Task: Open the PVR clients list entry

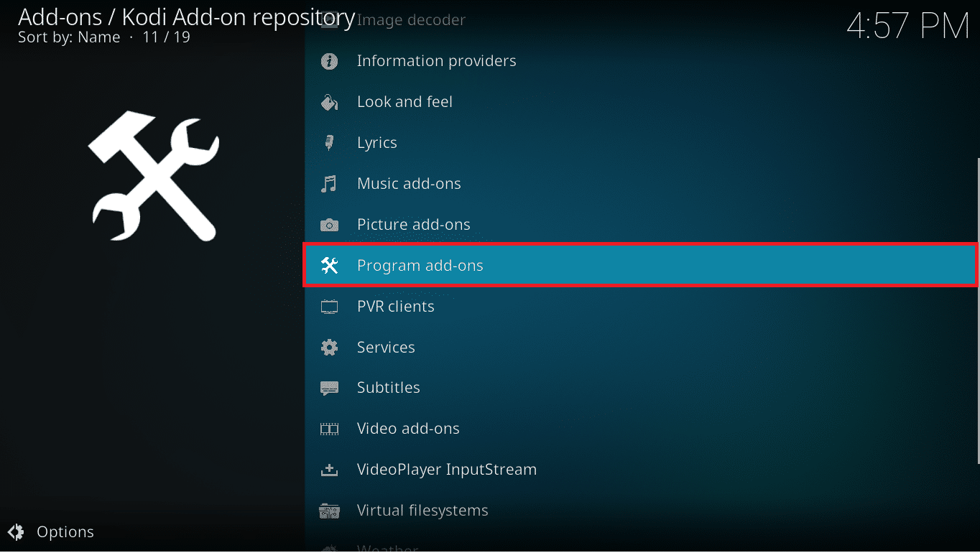Action: [x=396, y=307]
